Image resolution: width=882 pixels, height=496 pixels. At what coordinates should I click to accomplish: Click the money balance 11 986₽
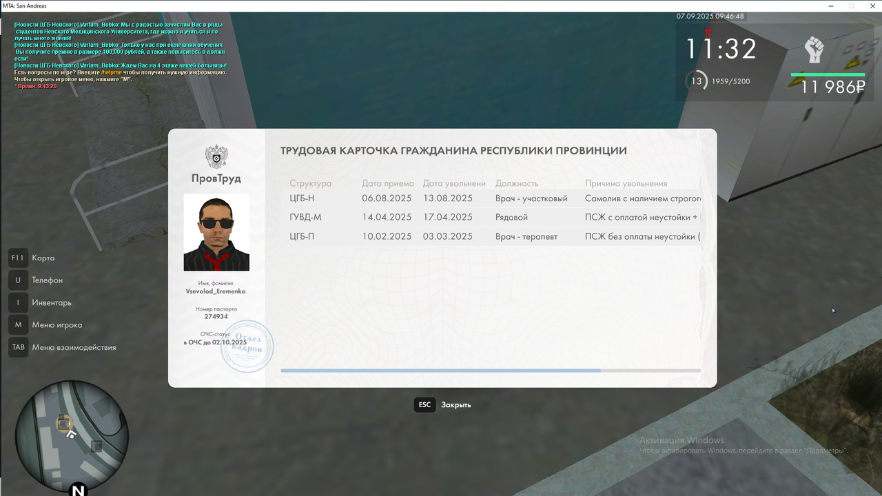(832, 87)
